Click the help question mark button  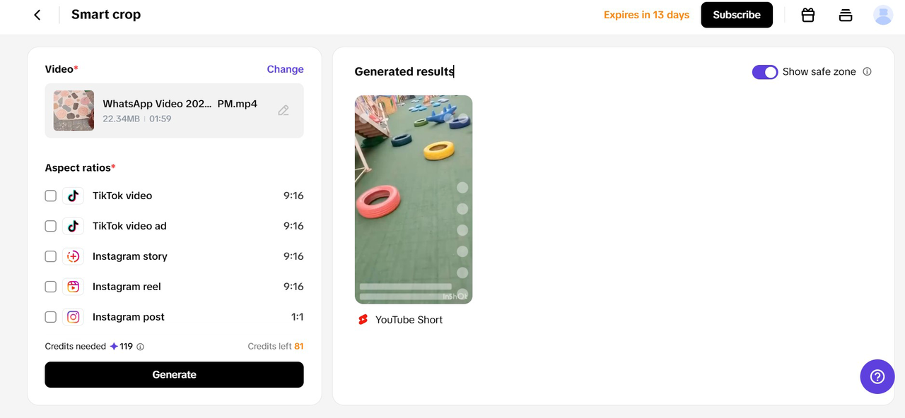click(x=877, y=376)
